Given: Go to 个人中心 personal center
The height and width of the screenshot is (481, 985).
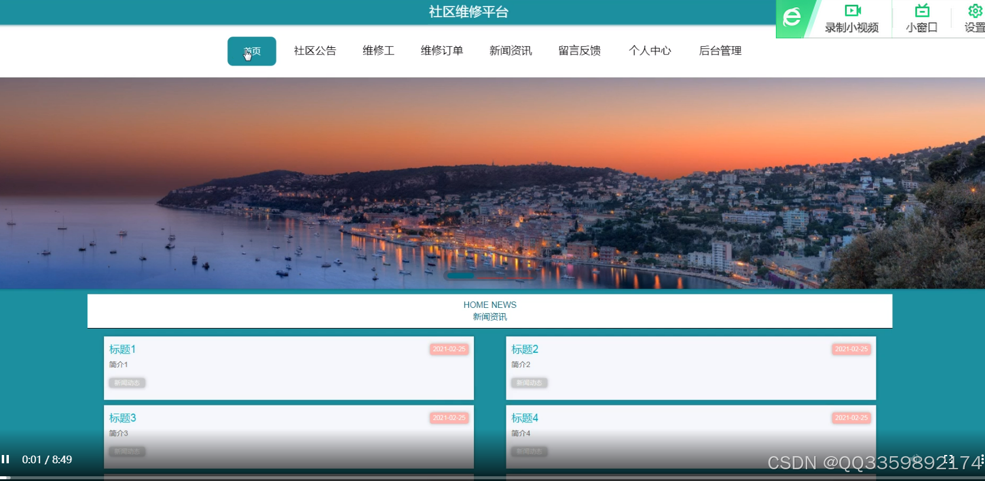Looking at the screenshot, I should [x=650, y=51].
